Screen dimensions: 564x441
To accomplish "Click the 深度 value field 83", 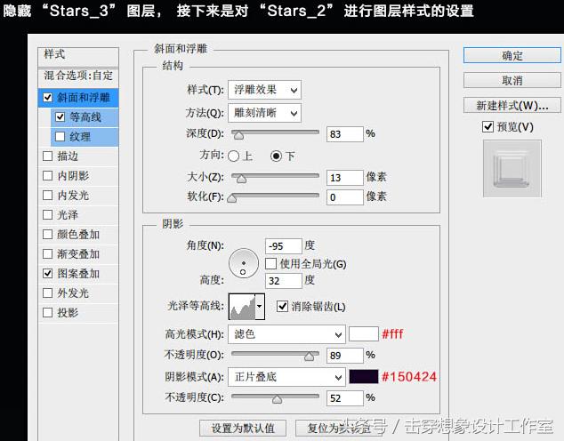I will click(x=345, y=134).
